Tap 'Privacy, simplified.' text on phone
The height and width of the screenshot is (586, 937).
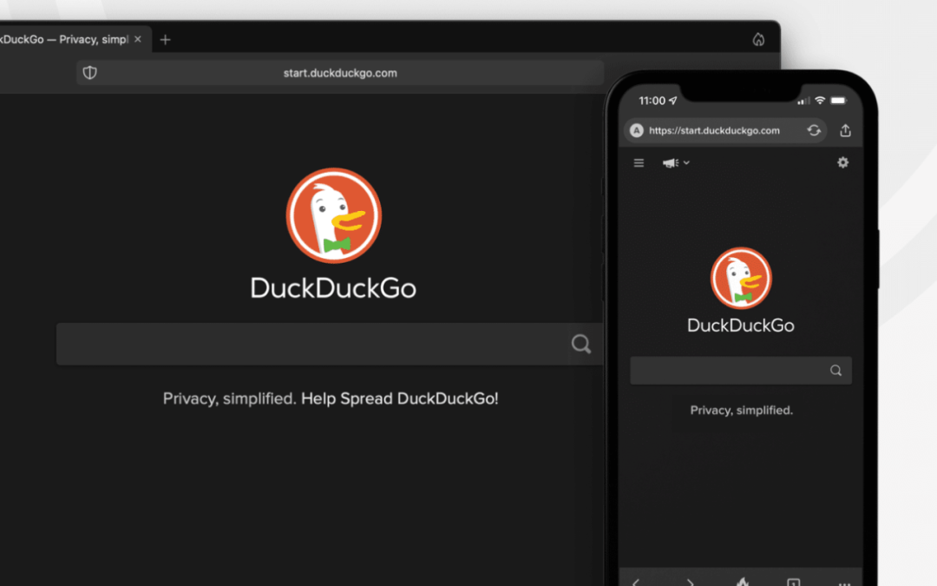pos(742,410)
